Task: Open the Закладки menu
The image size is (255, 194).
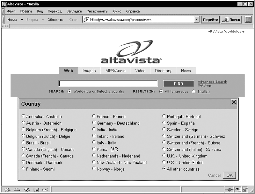Action: point(74,11)
